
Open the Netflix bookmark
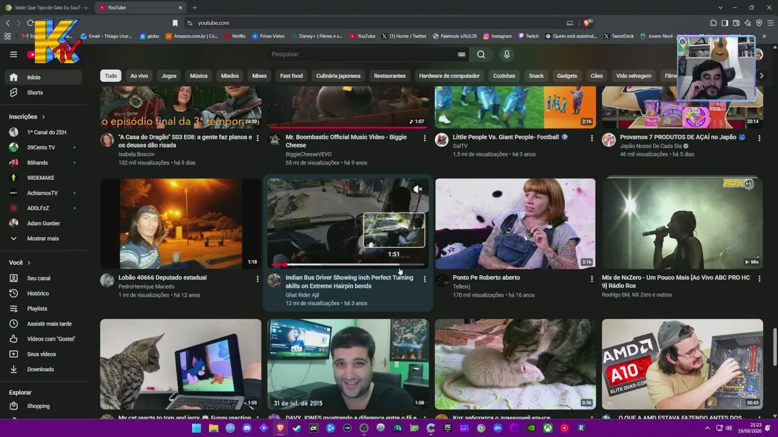235,36
